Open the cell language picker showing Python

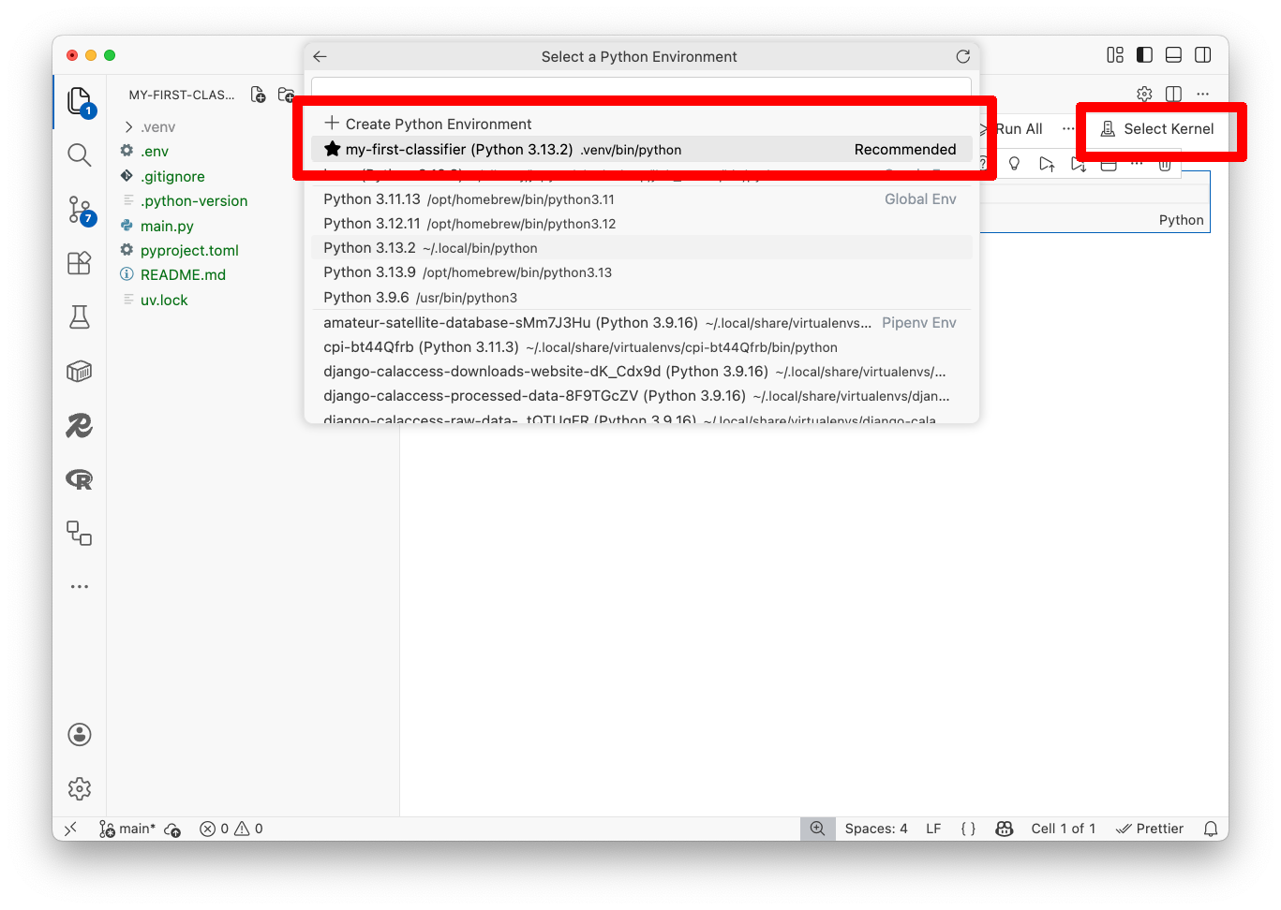(x=1181, y=219)
